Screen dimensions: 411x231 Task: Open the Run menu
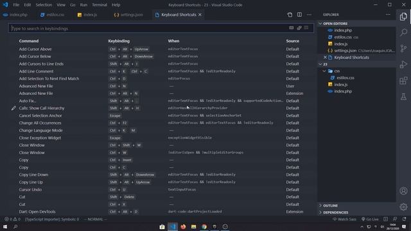pos(83,4)
